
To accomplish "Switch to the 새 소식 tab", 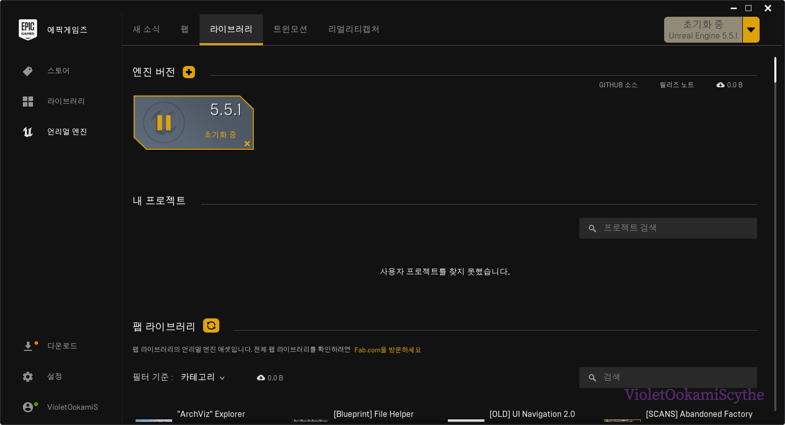I will [x=146, y=29].
